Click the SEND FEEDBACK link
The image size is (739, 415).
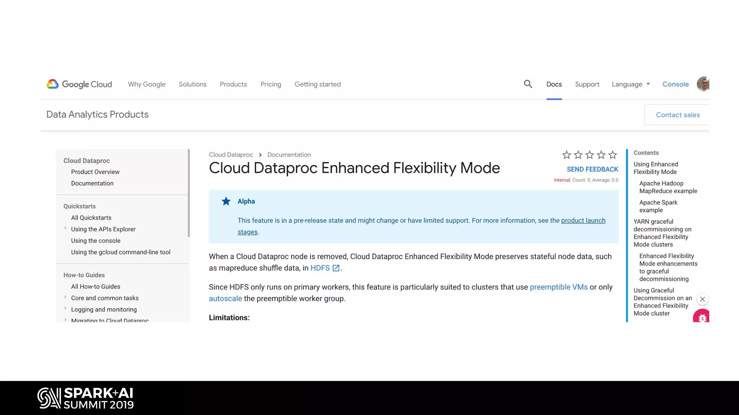[x=592, y=169]
